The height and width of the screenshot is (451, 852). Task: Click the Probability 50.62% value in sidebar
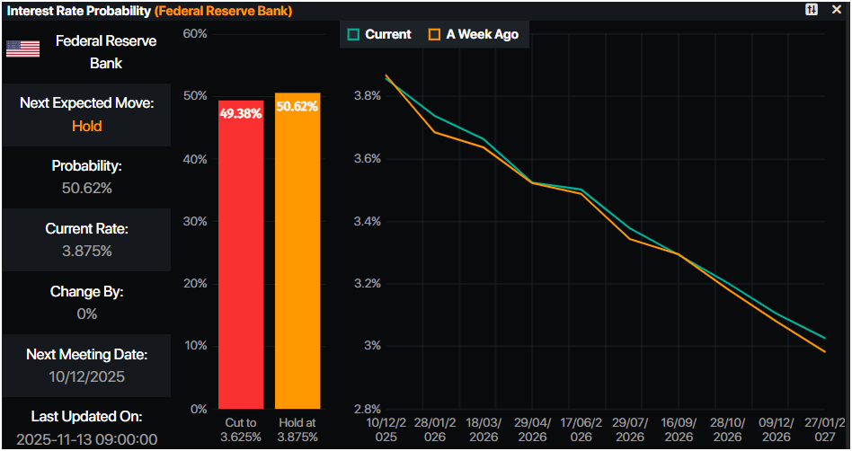tap(86, 188)
